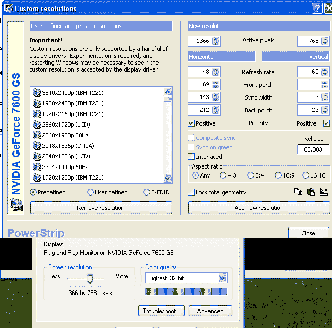Click the icon beside 3840x2400p (IBM T221)

[x=37, y=93]
